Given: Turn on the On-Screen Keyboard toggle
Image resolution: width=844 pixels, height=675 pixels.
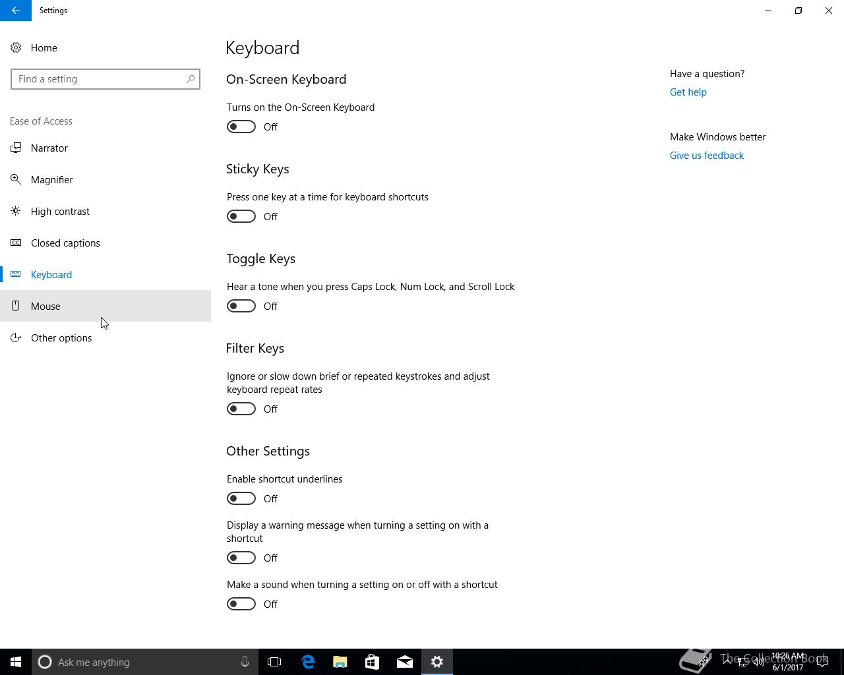Looking at the screenshot, I should point(241,127).
